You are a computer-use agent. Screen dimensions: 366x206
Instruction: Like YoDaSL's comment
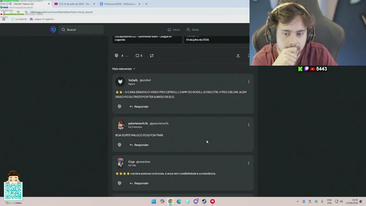coord(120,106)
